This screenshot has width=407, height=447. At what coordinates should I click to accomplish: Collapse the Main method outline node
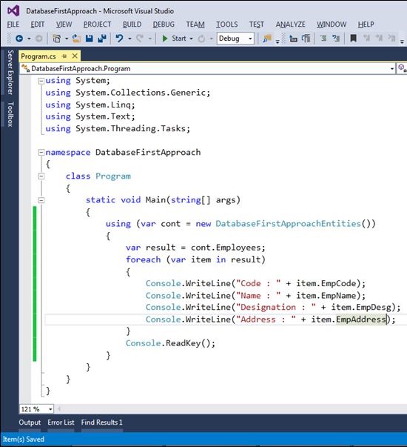tap(41, 200)
